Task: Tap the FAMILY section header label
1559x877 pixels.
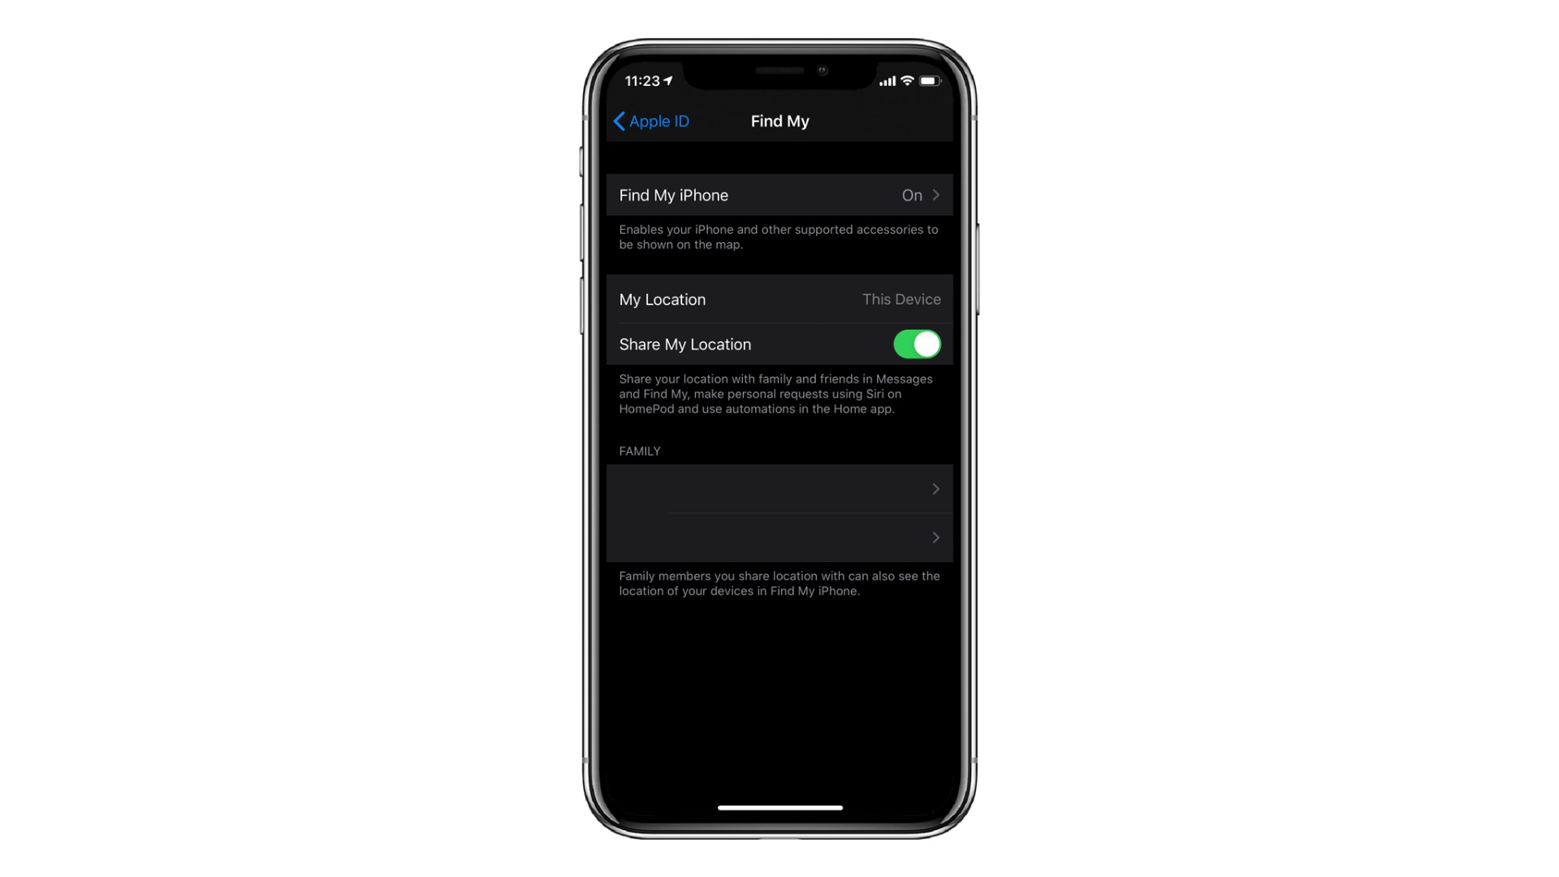Action: (x=639, y=451)
